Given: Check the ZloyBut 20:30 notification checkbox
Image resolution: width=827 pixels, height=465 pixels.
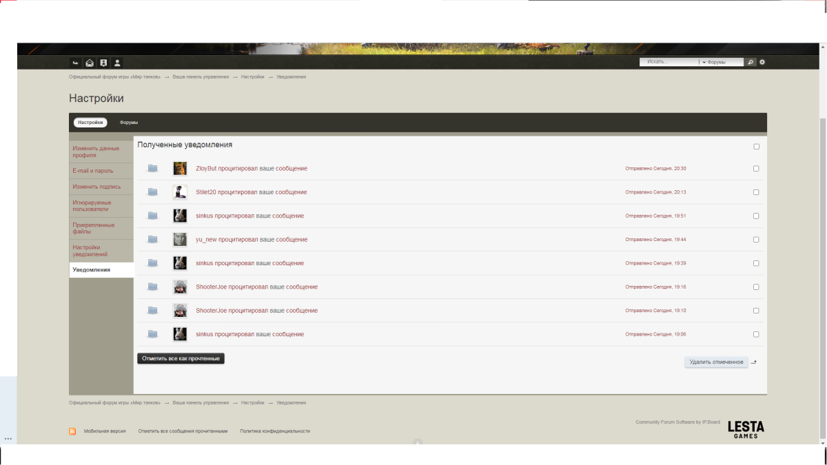Looking at the screenshot, I should point(756,168).
